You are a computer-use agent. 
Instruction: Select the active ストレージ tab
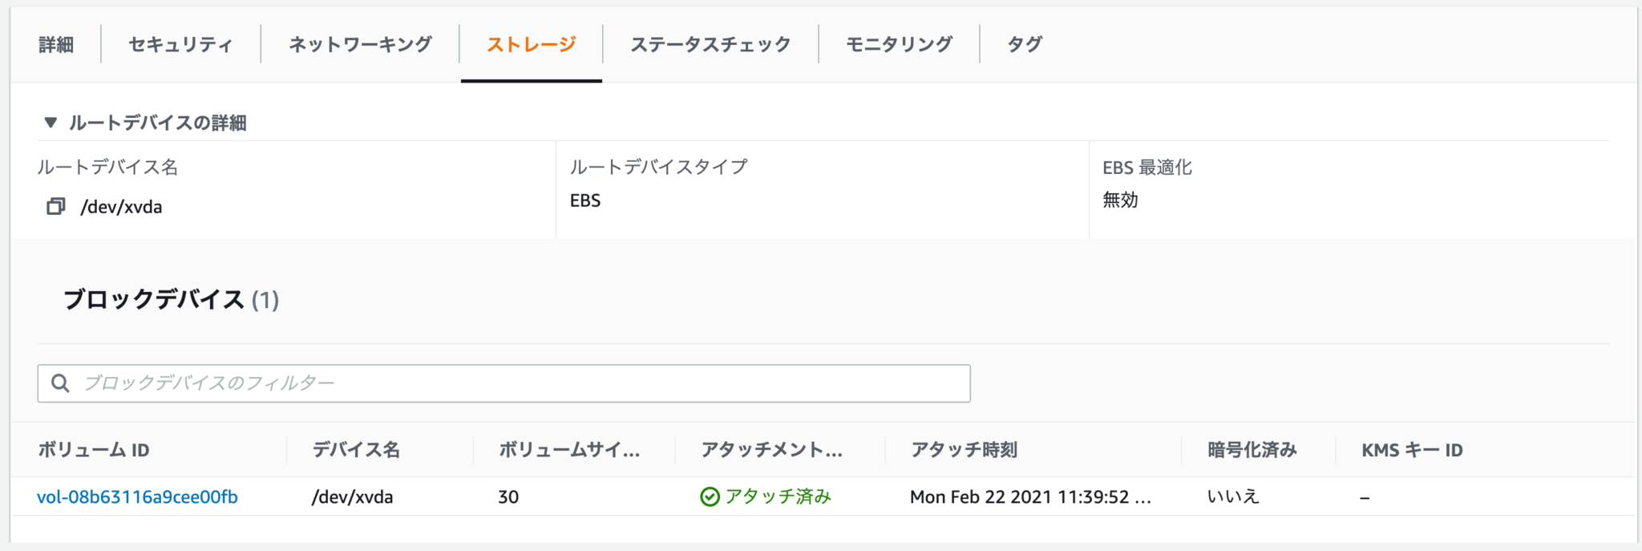pyautogui.click(x=531, y=44)
